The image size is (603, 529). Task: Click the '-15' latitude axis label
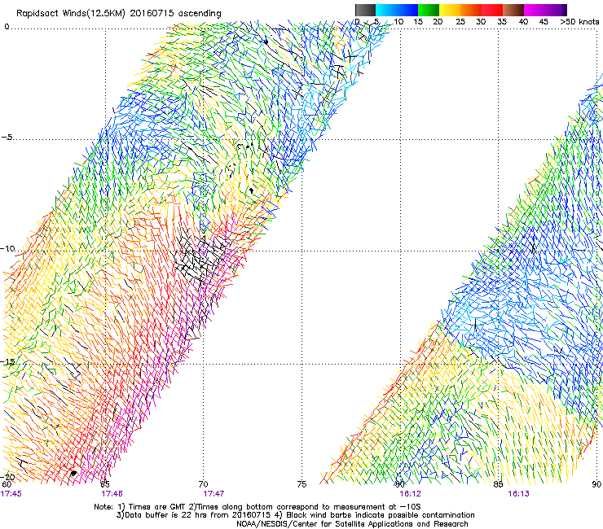pyautogui.click(x=7, y=361)
